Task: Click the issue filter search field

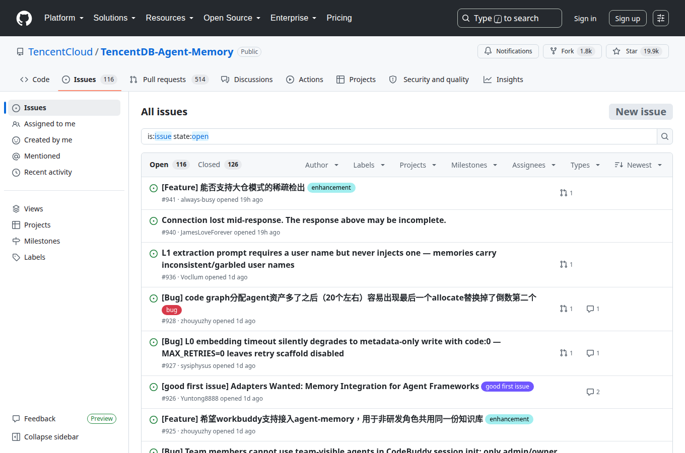Action: pos(399,136)
